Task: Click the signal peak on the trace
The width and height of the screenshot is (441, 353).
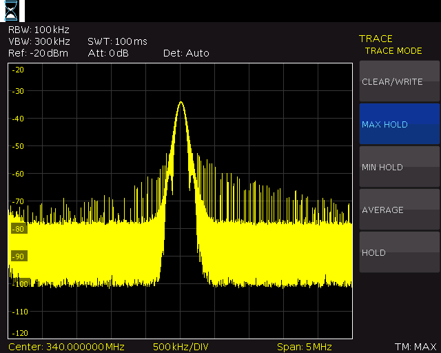Action: [181, 102]
